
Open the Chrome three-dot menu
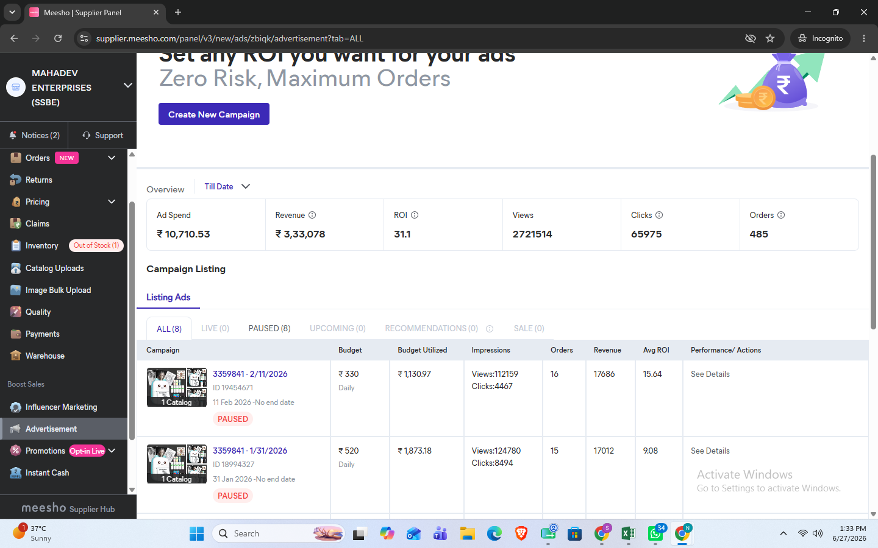pos(864,38)
